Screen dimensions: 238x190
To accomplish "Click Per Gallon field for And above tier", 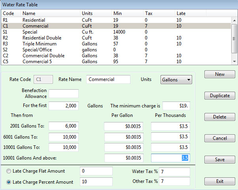I will pyautogui.click(x=124, y=158).
